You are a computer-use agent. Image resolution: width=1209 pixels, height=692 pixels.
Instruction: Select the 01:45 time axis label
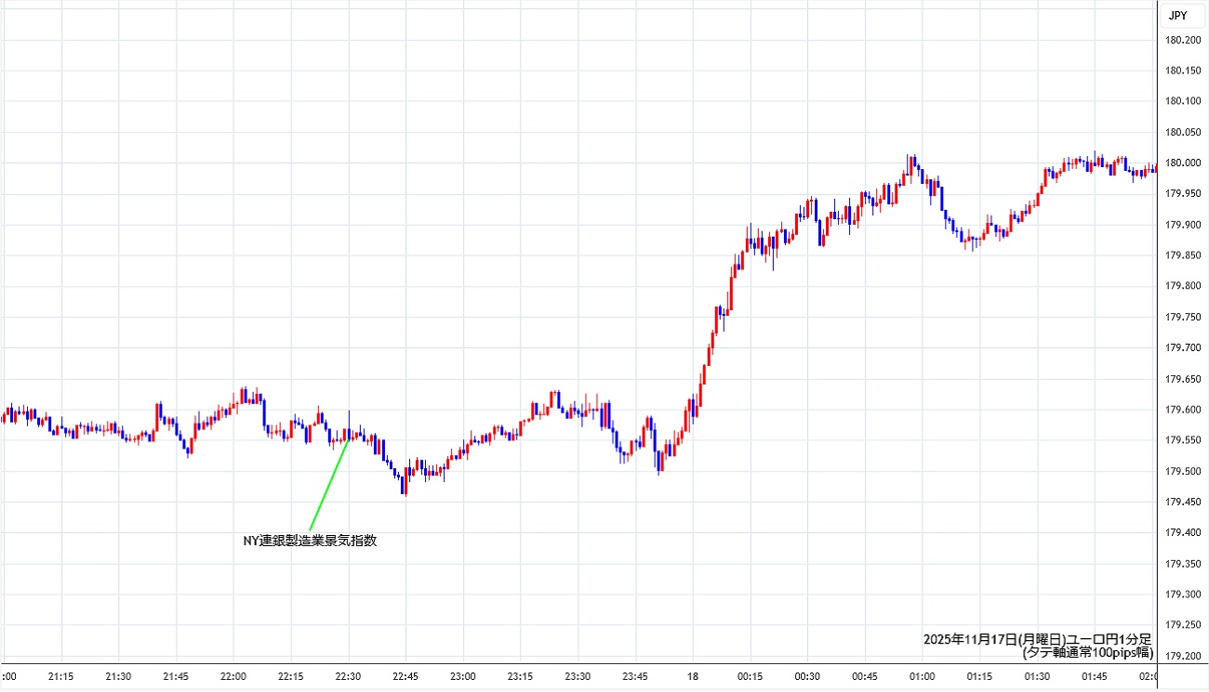pyautogui.click(x=1095, y=676)
